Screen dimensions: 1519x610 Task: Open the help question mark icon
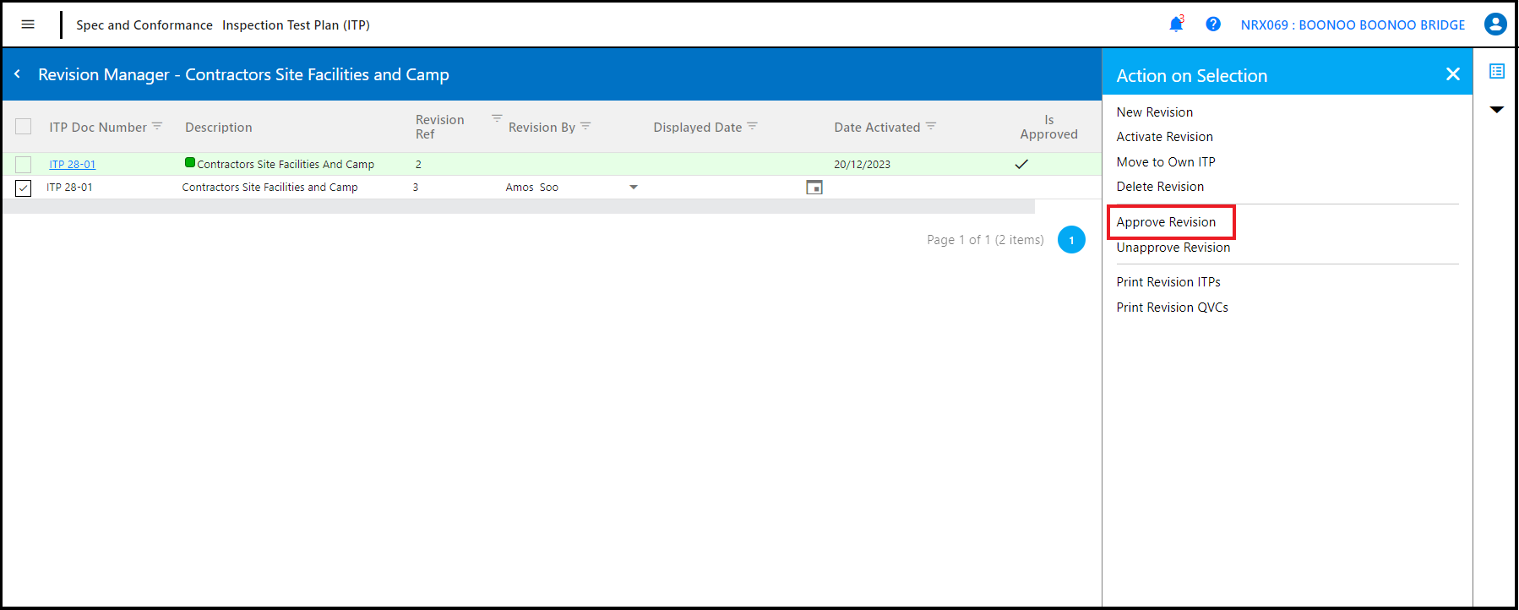(1213, 25)
